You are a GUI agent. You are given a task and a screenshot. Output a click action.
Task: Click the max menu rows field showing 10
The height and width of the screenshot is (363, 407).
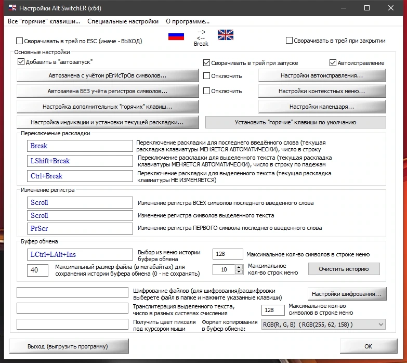point(224,269)
